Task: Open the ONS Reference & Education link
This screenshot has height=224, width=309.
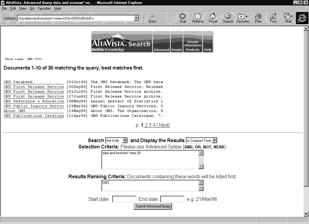Action: click(34, 101)
